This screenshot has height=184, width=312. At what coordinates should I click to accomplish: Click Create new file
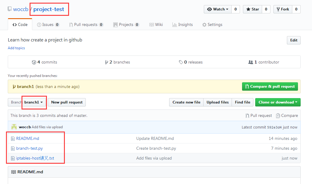pos(186,102)
